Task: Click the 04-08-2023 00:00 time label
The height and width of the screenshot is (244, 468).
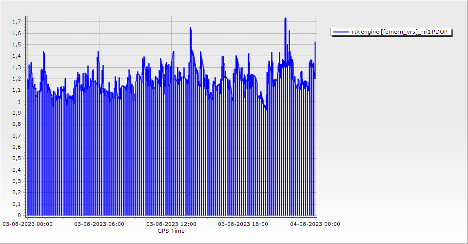Action: 315,224
